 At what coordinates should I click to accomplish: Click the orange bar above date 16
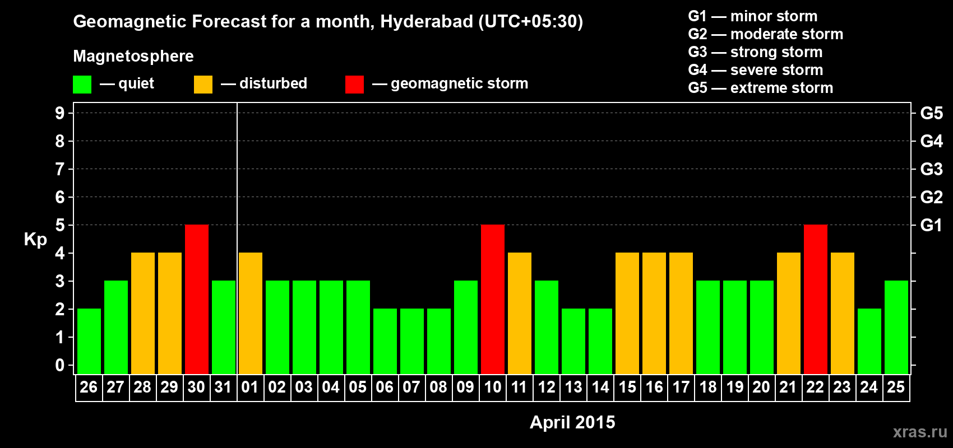point(654,314)
